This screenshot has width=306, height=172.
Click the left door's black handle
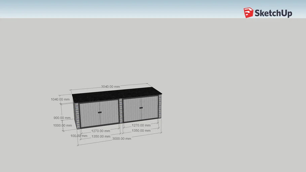(x=100, y=112)
